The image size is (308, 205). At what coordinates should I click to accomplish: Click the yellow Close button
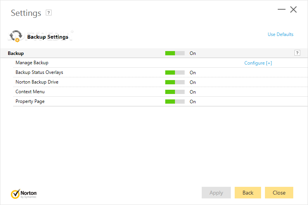tap(279, 193)
